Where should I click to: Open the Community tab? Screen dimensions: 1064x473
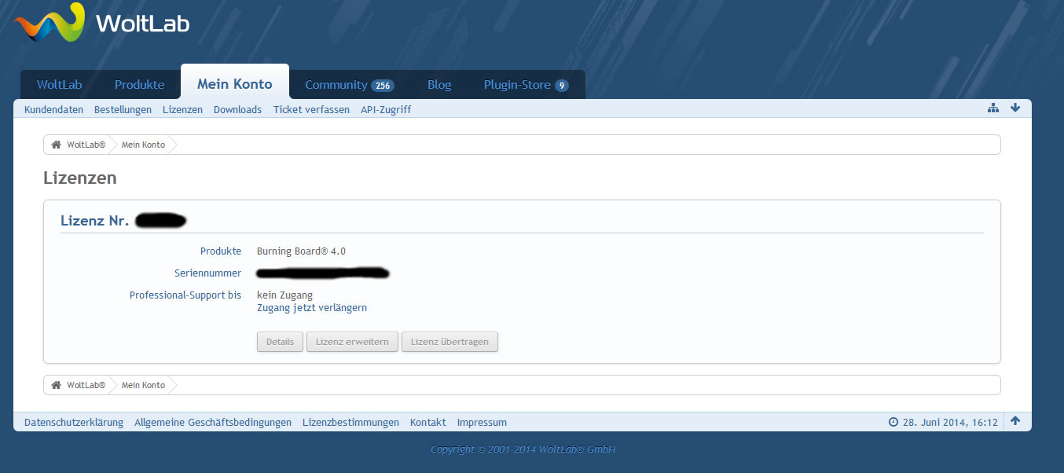click(x=349, y=85)
